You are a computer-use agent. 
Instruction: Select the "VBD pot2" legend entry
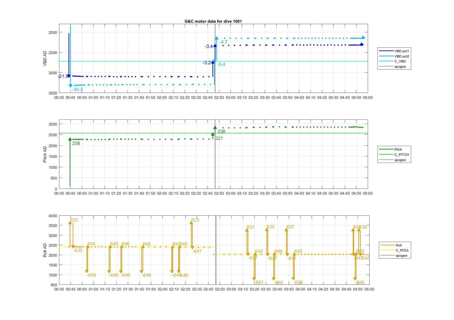pyautogui.click(x=395, y=56)
